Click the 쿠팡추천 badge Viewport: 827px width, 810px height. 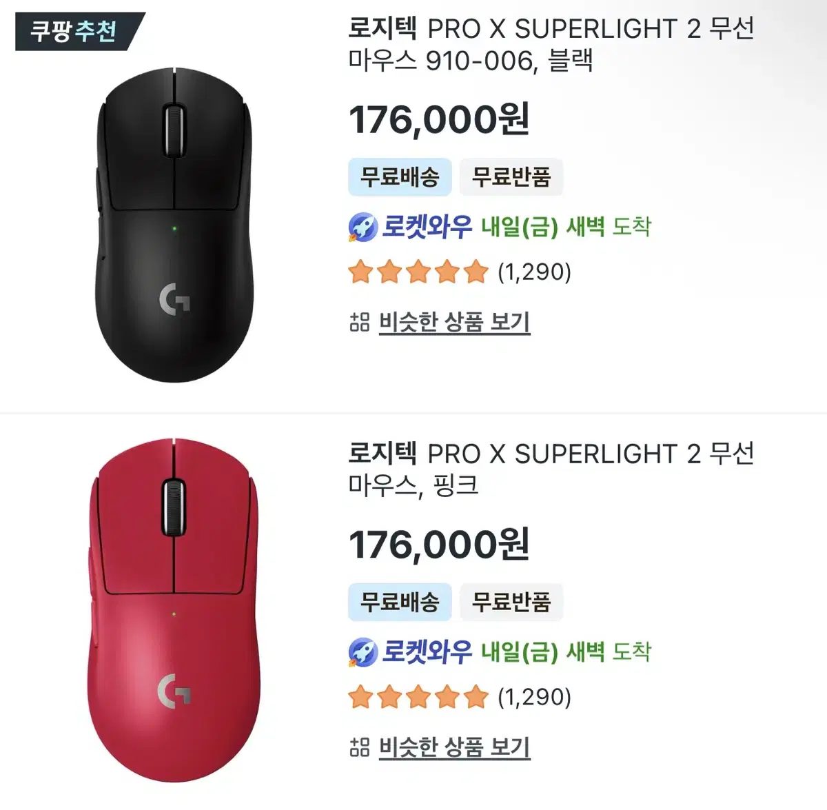coord(74,31)
